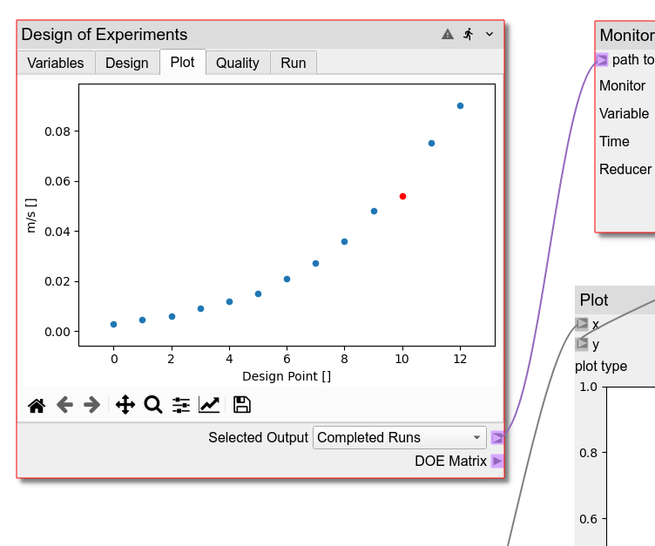Save the figure with floppy icon
The image size is (655, 546).
pos(242,405)
